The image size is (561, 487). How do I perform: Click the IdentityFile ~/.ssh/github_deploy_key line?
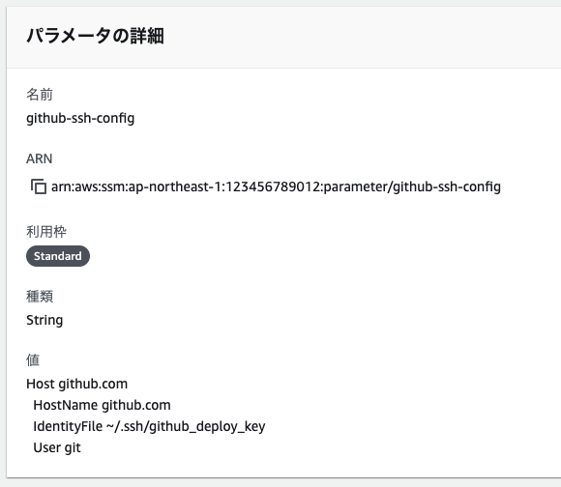click(x=149, y=426)
